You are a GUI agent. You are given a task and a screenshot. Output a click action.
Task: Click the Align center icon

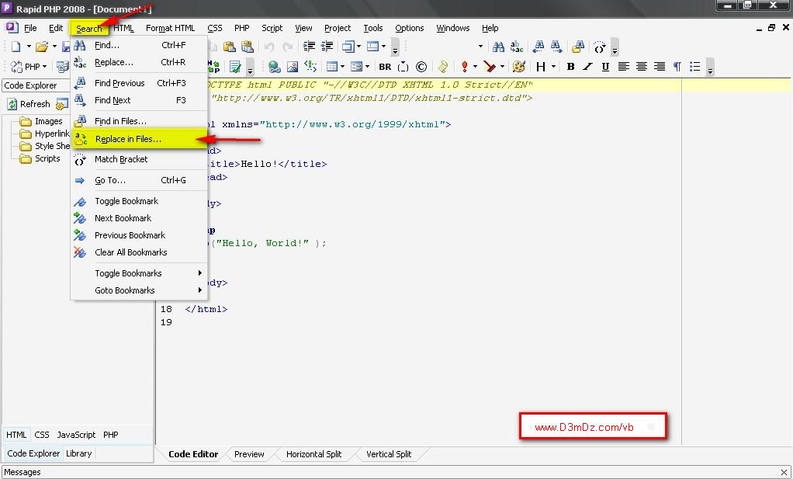tap(641, 66)
